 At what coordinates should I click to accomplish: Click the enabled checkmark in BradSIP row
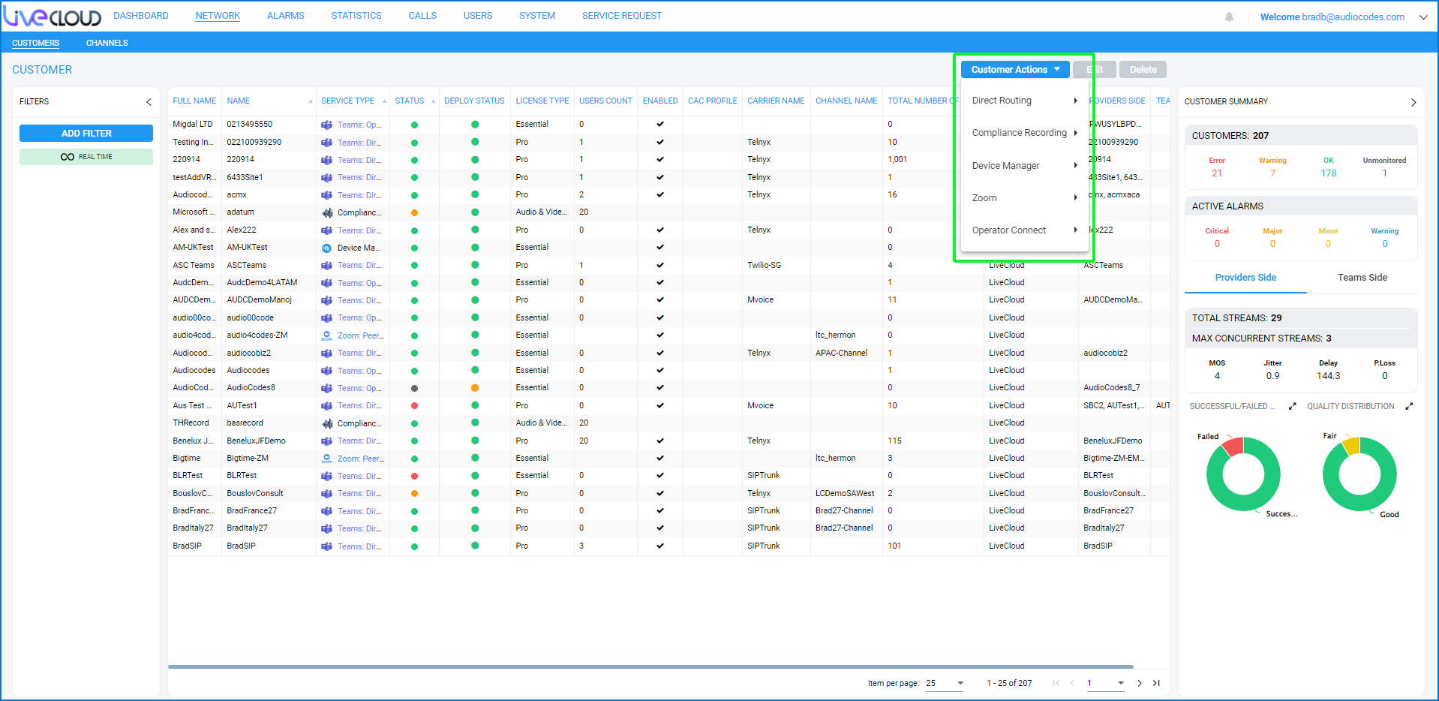(660, 546)
